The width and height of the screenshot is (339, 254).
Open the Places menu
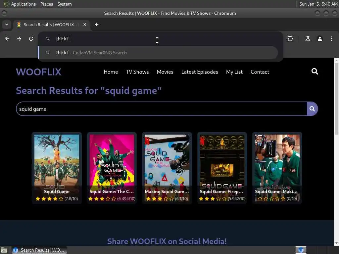(x=46, y=4)
